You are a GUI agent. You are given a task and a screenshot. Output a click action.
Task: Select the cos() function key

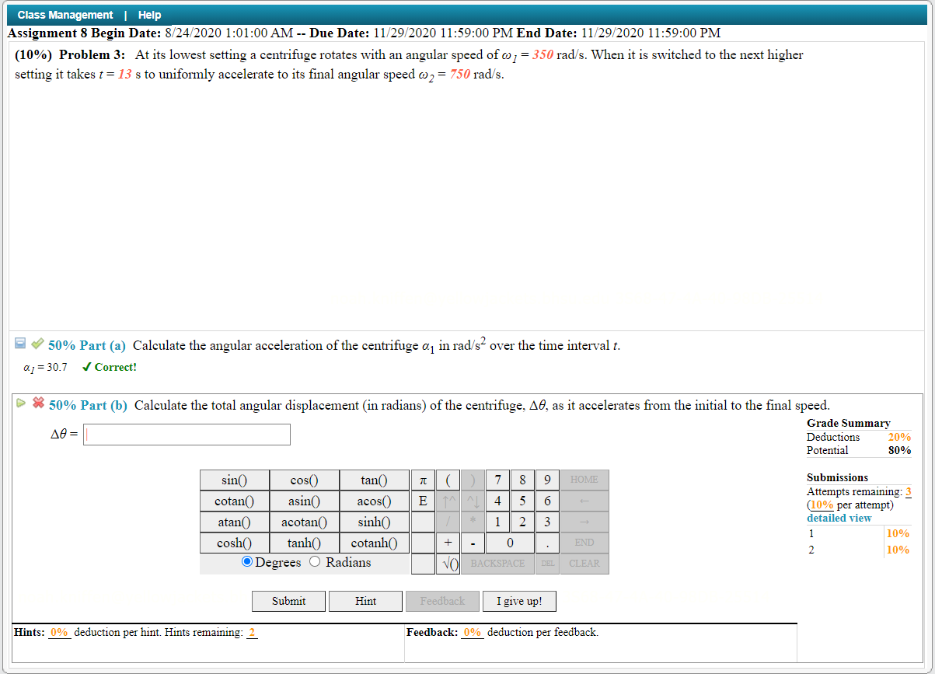click(304, 480)
